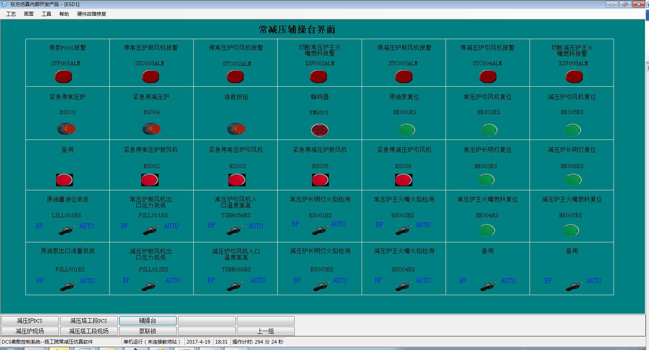This screenshot has width=649, height=350.
Task: Toggle the BS001BS bypass switch
Action: click(x=320, y=230)
